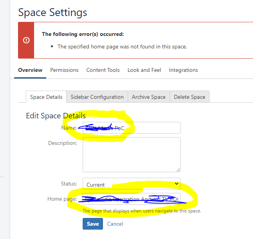Switch to the Permissions tab

[64, 70]
